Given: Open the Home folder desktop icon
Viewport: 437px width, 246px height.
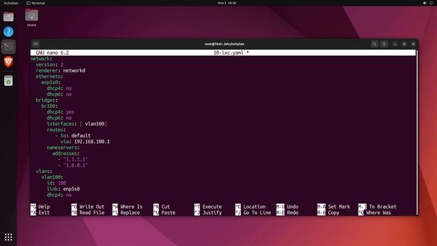Looking at the screenshot, I should click(x=31, y=18).
